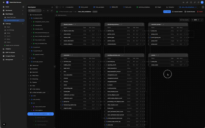Expand the Management sidebar section

[x=23, y=60]
